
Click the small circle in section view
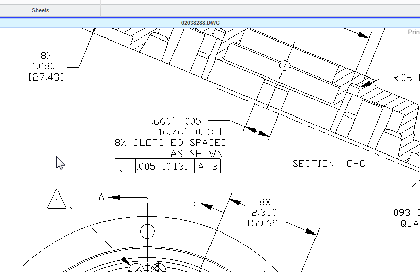click(x=285, y=65)
